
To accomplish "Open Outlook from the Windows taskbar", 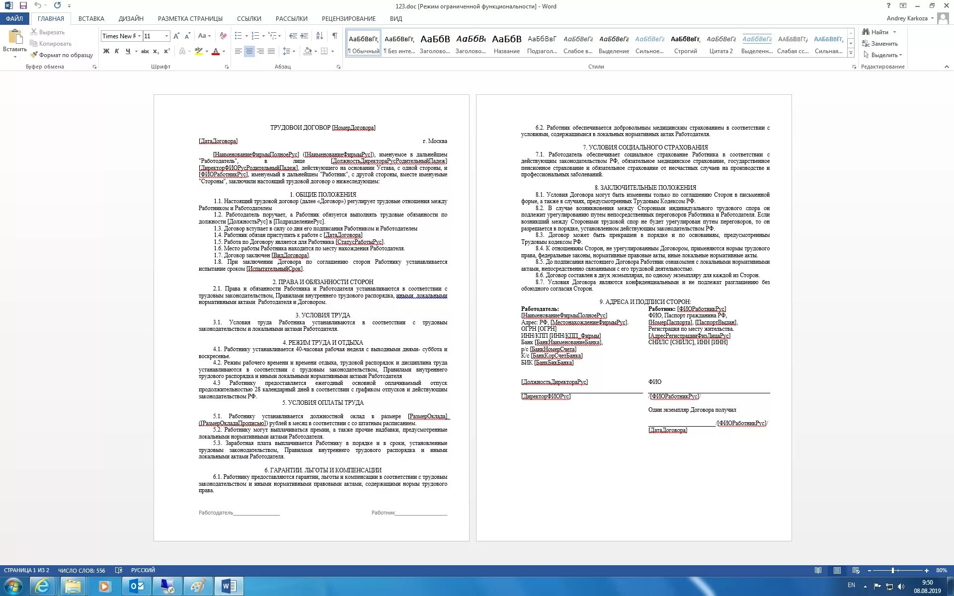I will point(137,587).
